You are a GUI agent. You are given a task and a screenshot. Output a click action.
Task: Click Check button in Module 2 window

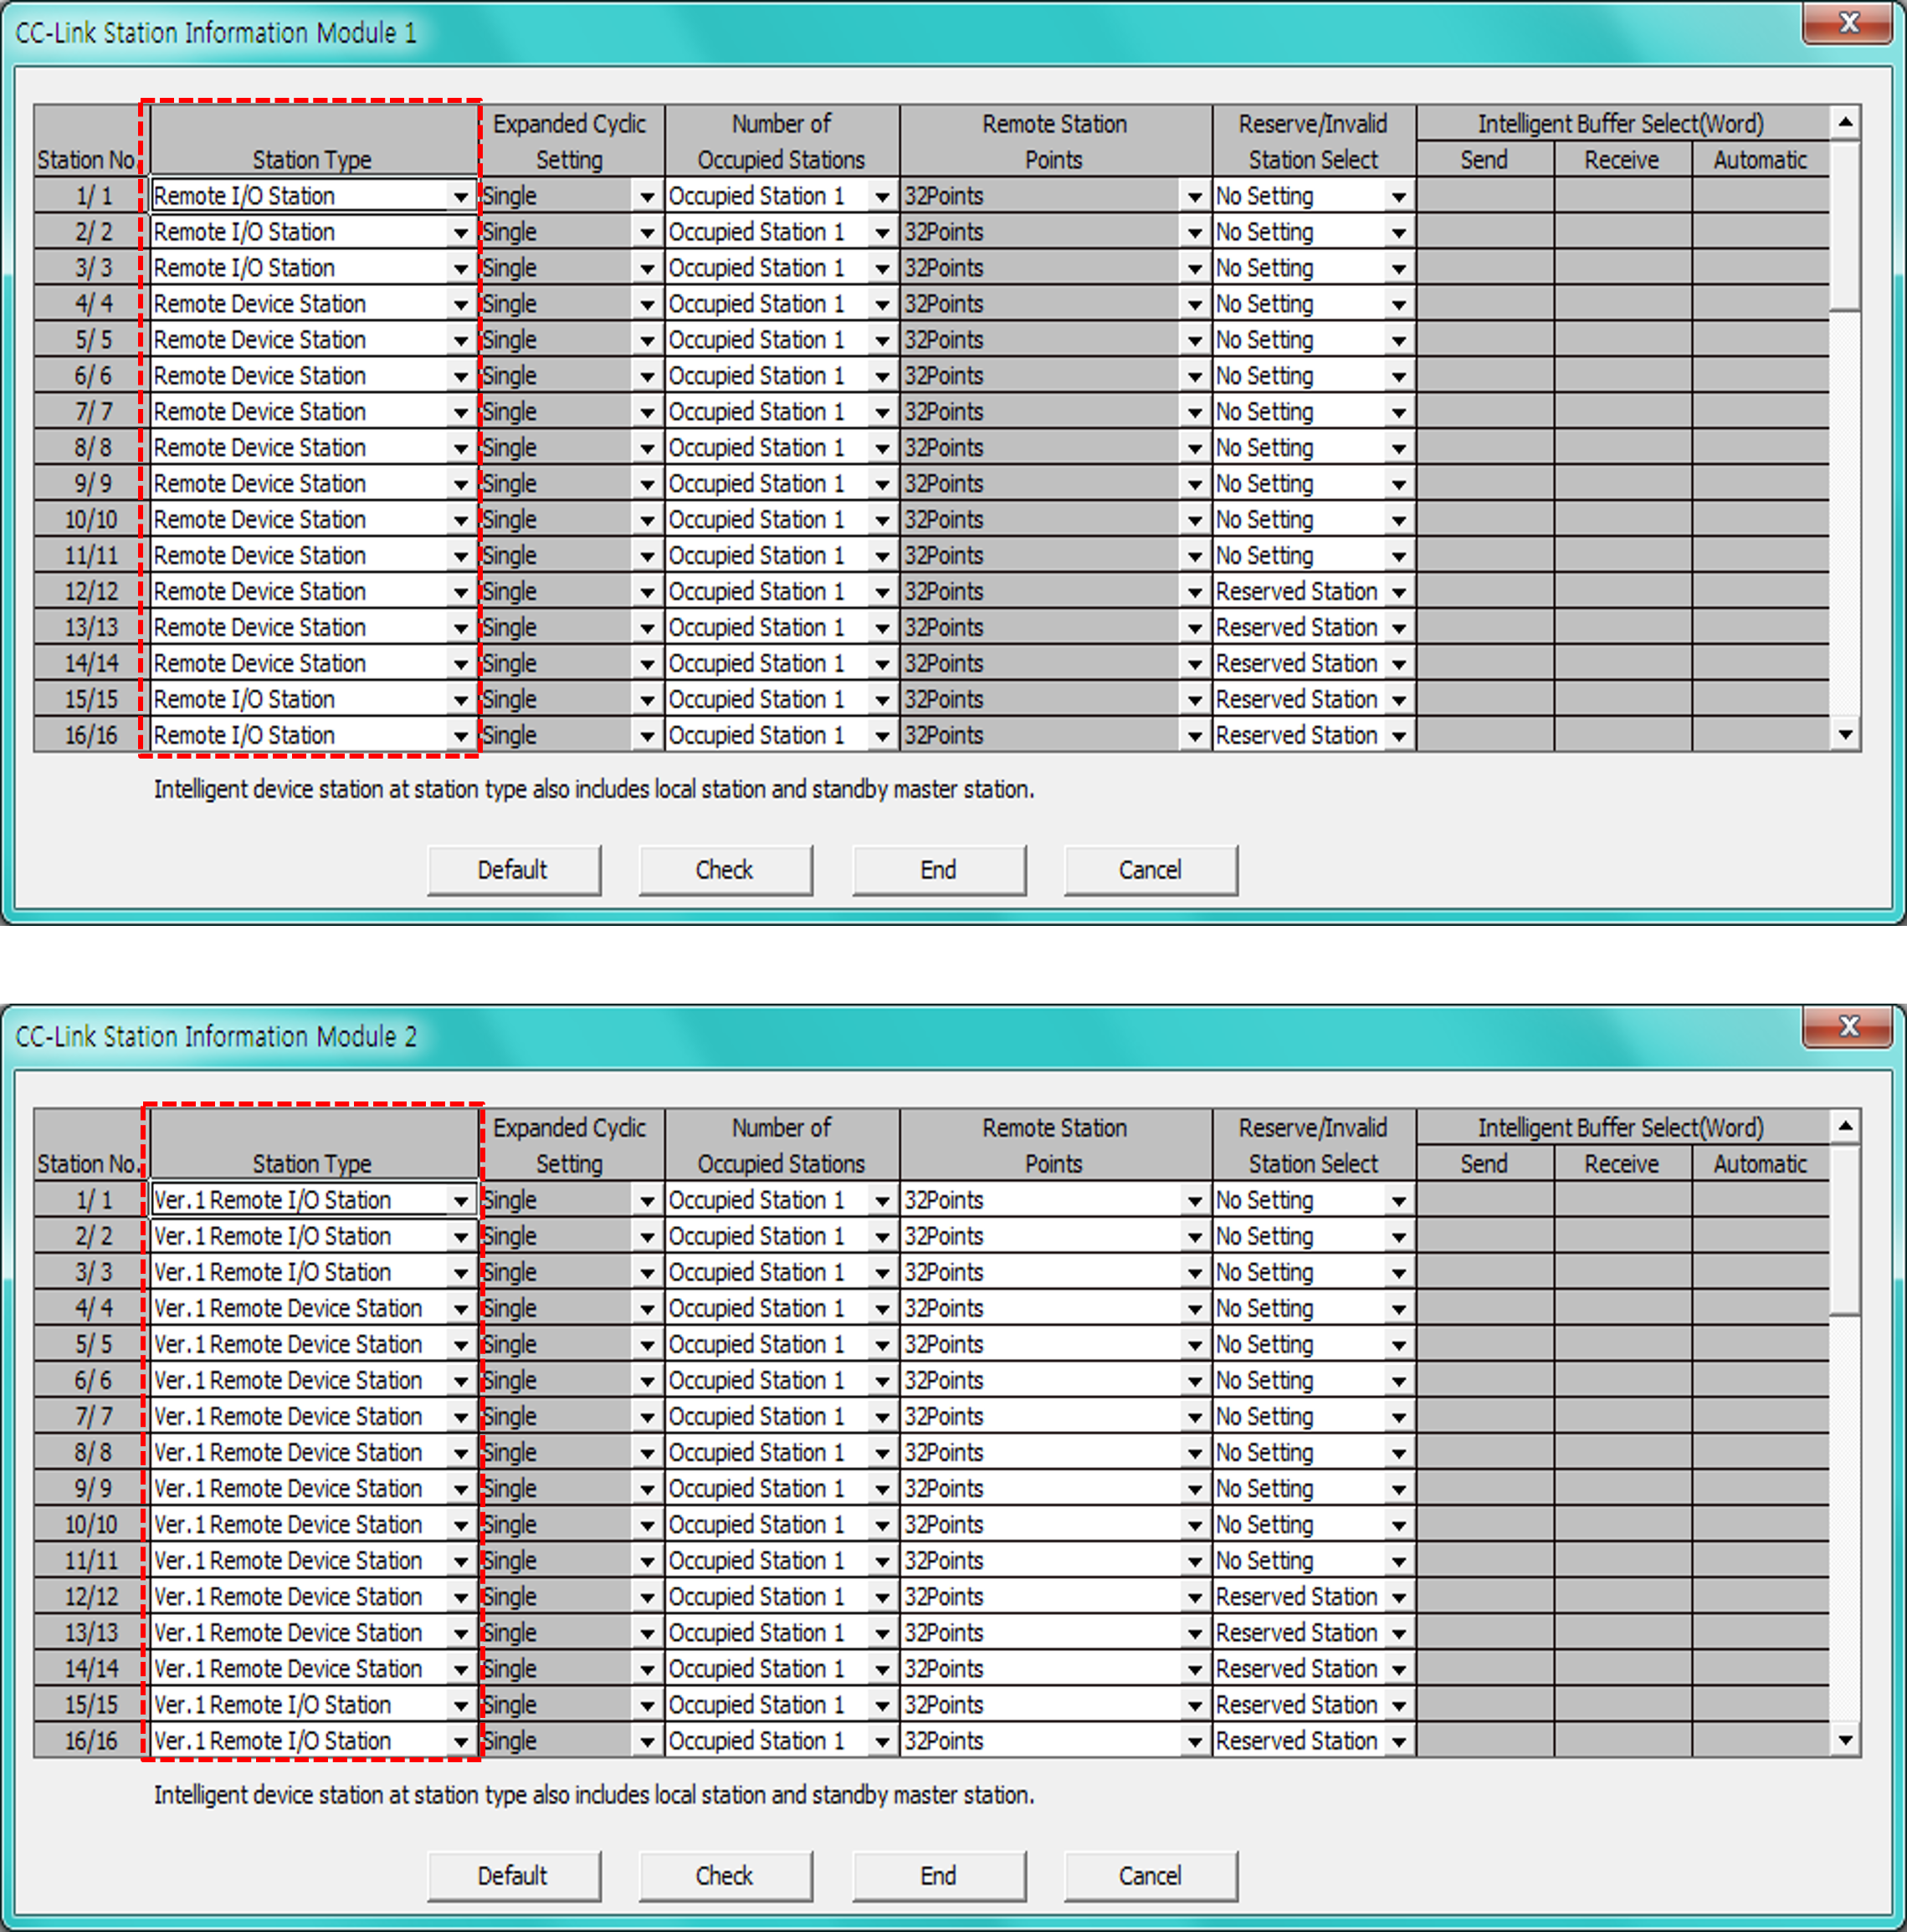point(725,1876)
